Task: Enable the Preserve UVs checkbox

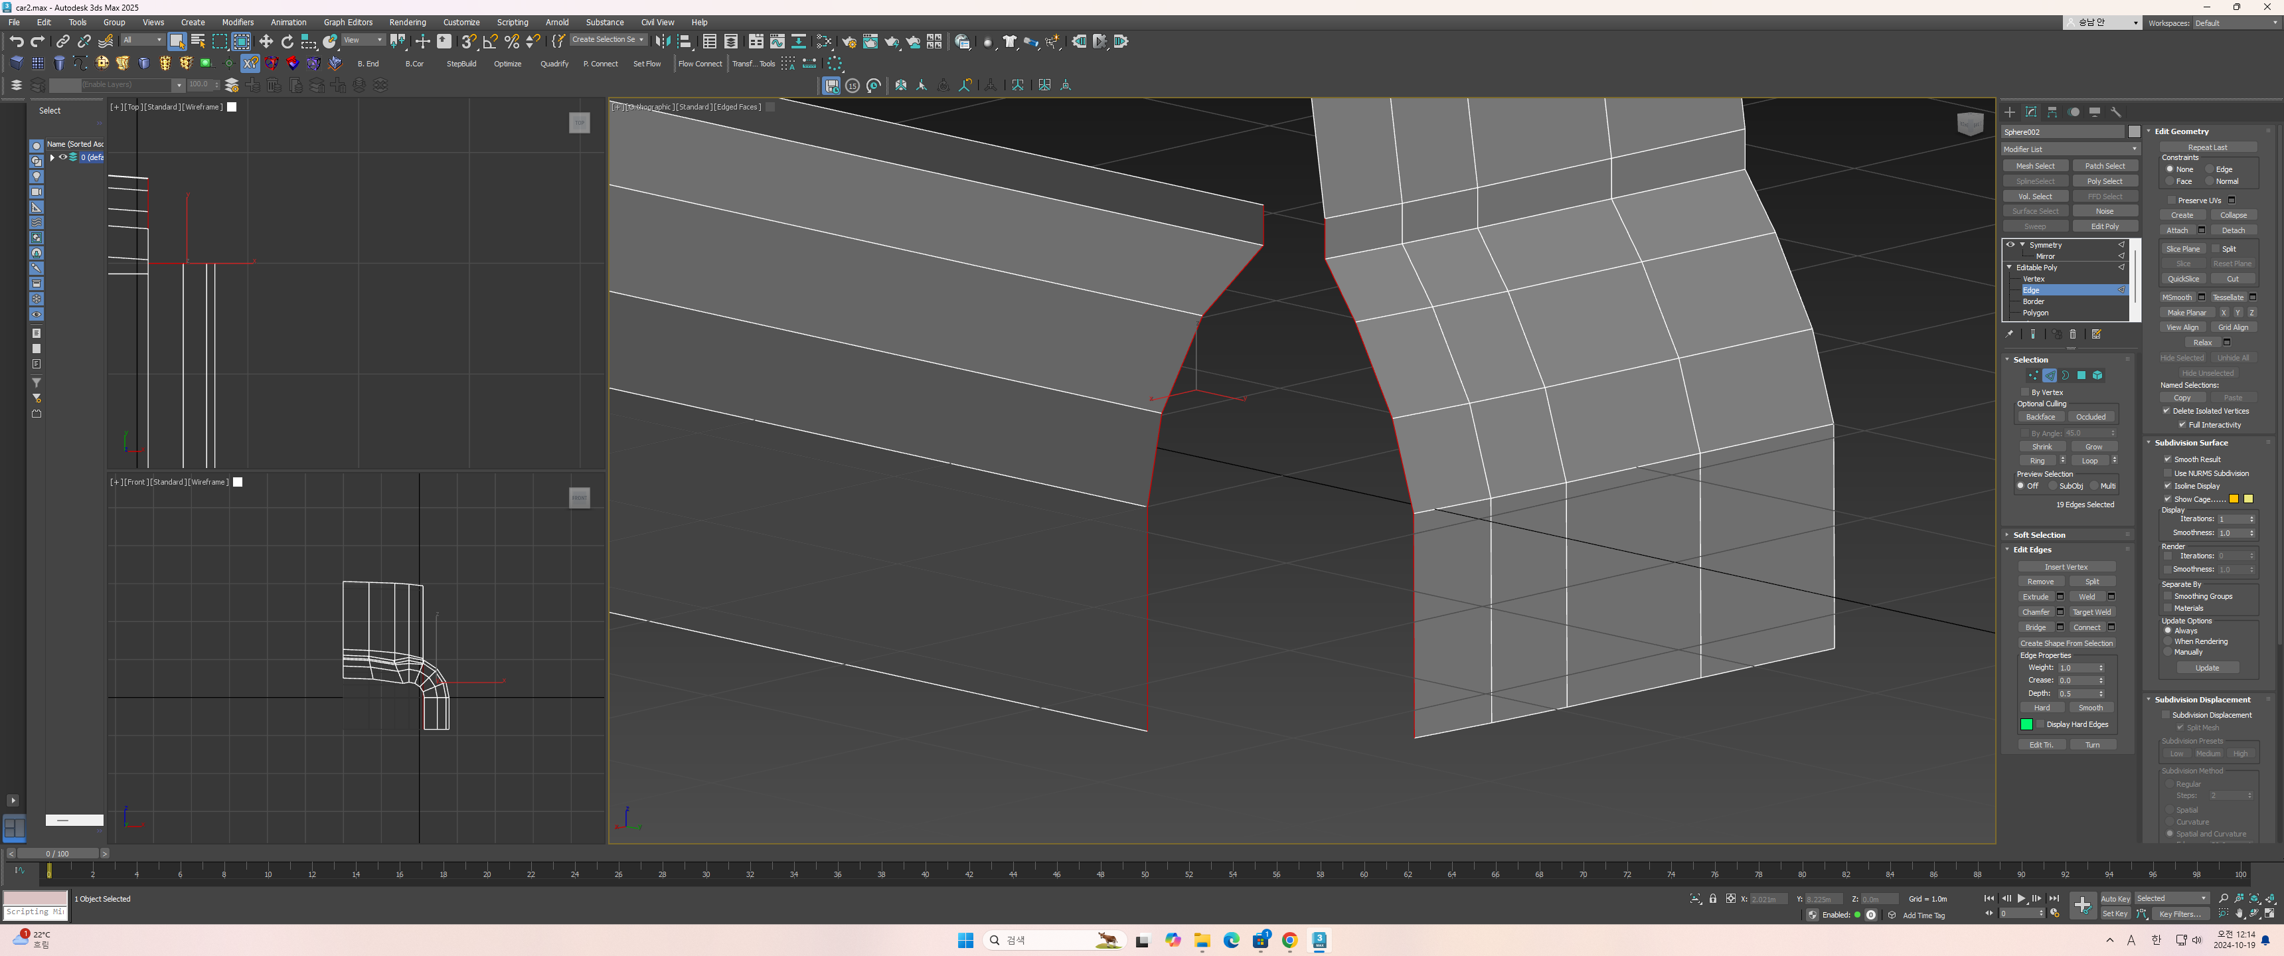Action: [x=2171, y=200]
